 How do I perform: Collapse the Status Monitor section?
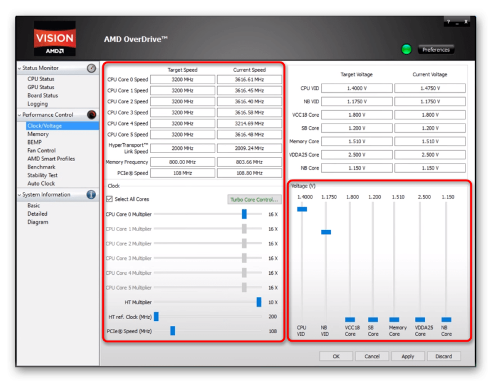pyautogui.click(x=20, y=68)
